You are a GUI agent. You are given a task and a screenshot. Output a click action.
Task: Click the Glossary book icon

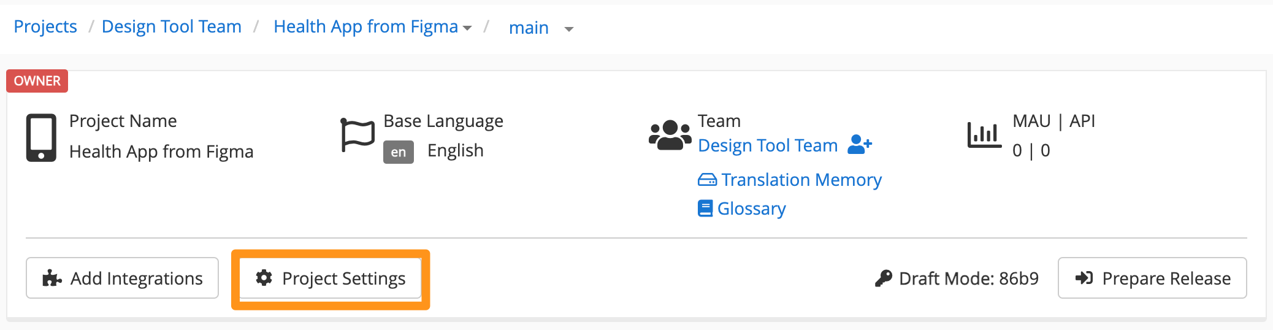705,209
